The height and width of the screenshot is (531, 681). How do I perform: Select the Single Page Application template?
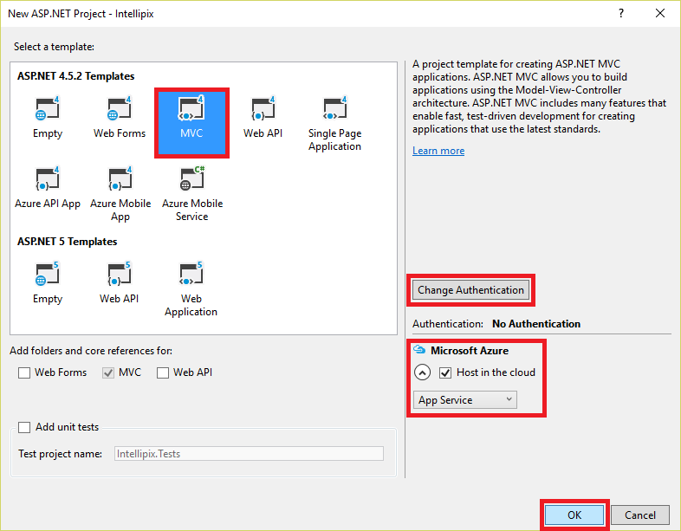334,124
